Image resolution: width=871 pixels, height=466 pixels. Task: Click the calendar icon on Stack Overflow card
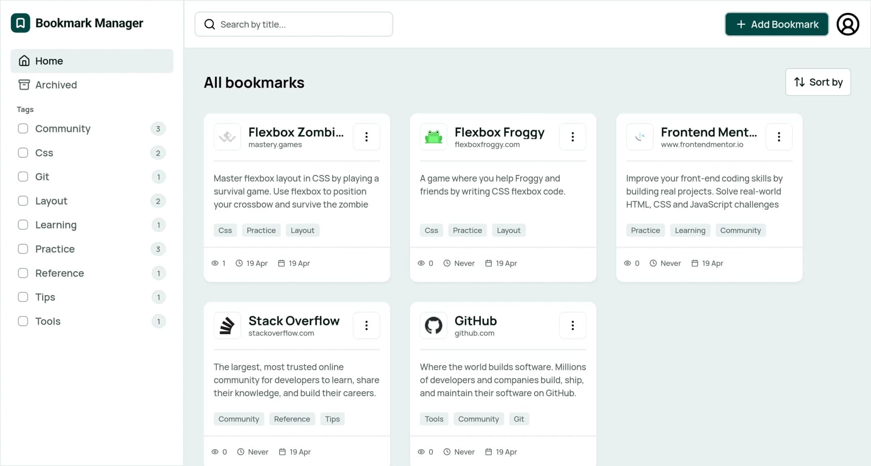click(282, 452)
